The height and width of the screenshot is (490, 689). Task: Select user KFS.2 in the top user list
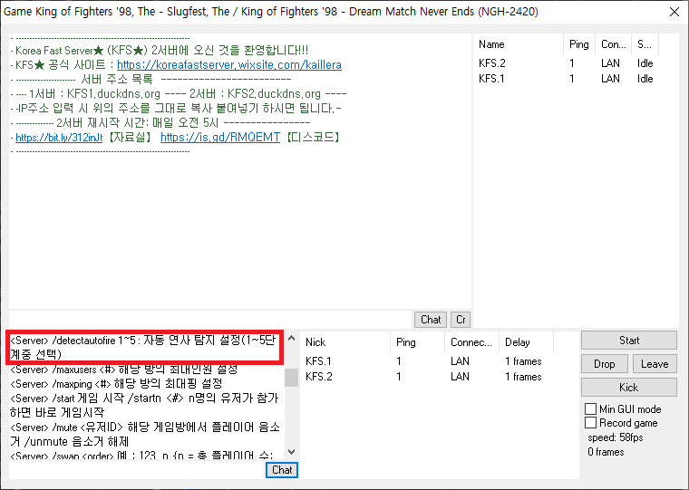click(492, 63)
